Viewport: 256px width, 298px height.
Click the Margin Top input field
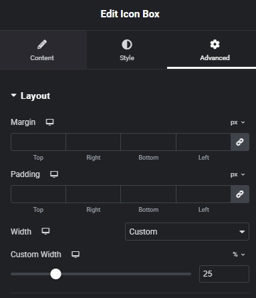38,142
